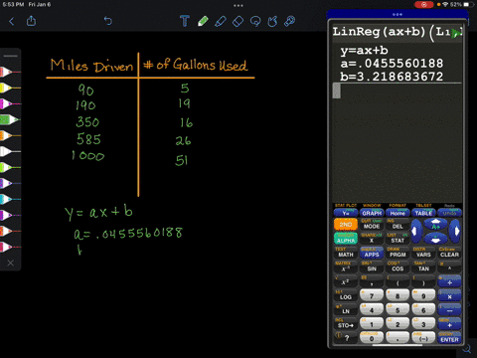Viewport: 477px width, 358px height.
Task: Pick the yellow pen in the color palette
Action: point(10,88)
